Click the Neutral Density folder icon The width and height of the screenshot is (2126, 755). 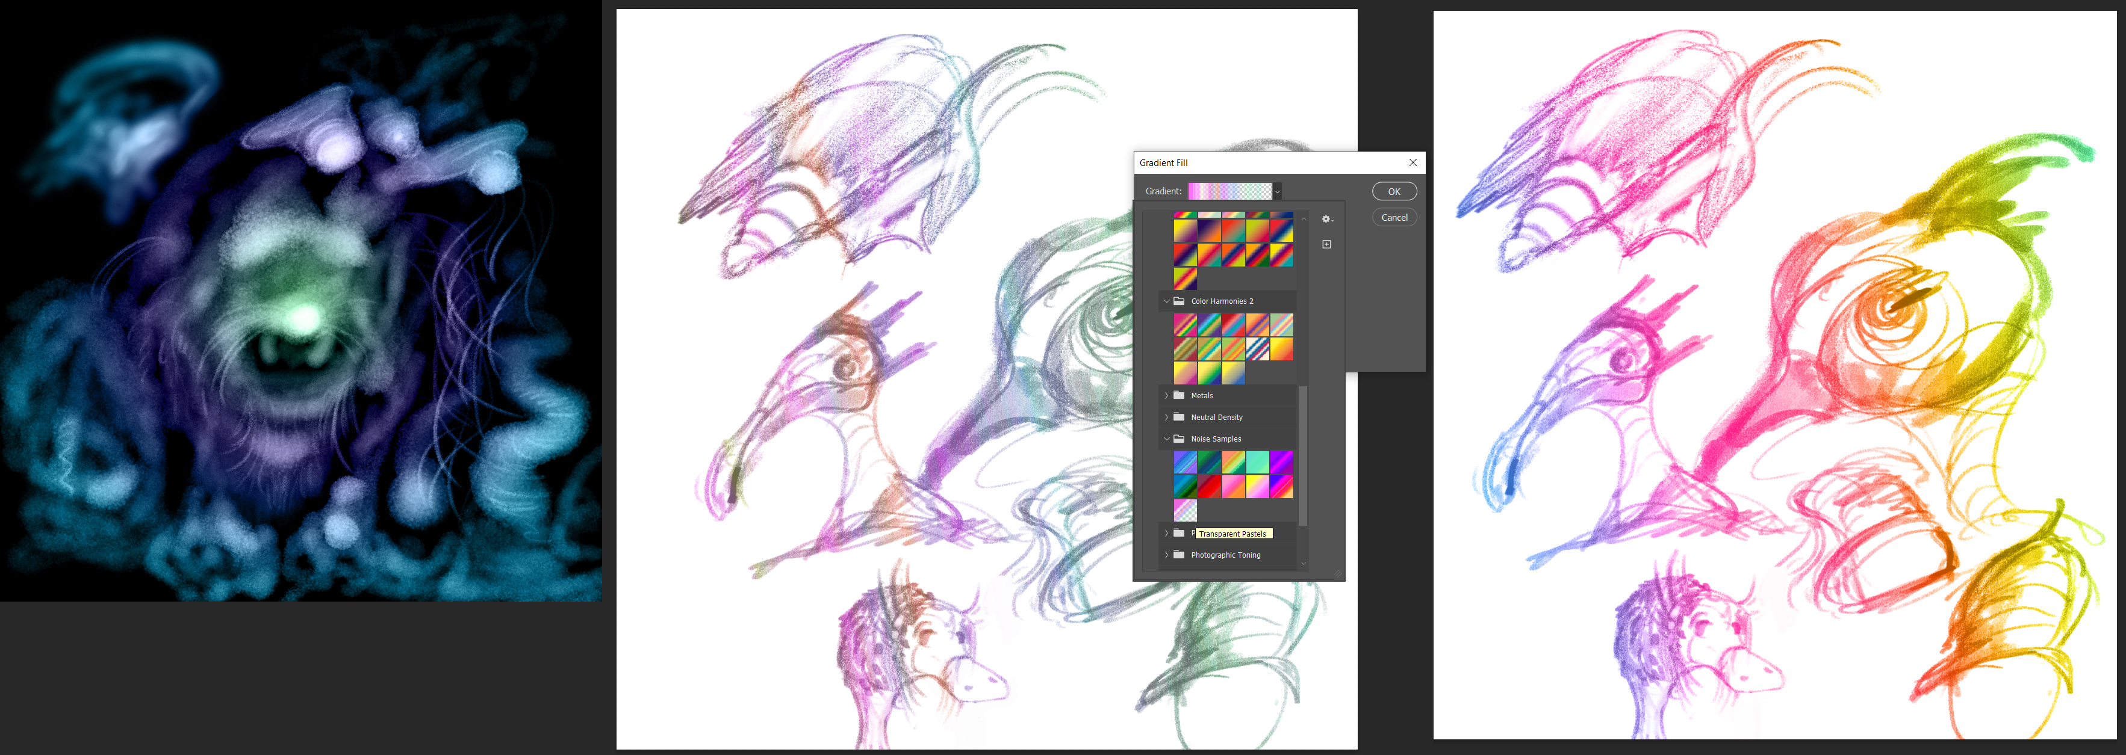tap(1178, 417)
